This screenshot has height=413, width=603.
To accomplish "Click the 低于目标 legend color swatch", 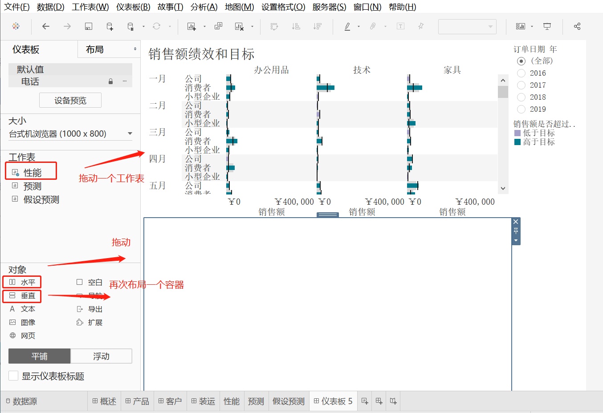I will [x=517, y=133].
